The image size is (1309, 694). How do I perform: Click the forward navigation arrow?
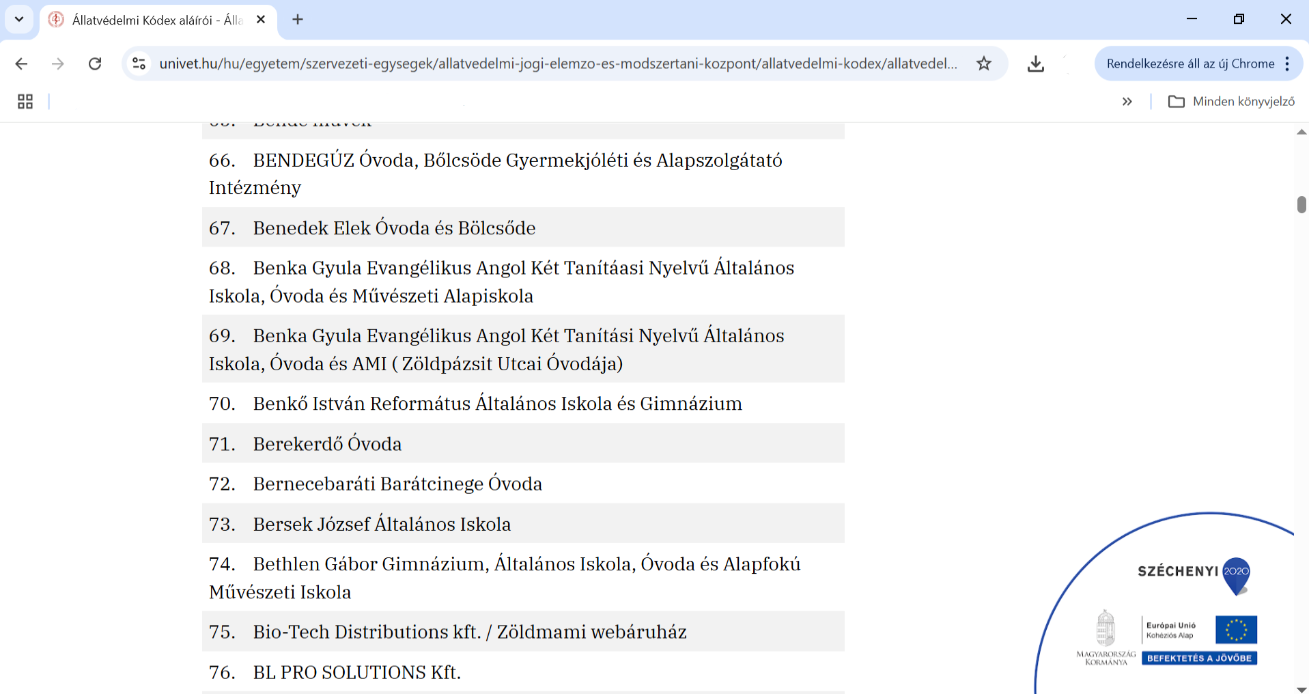pyautogui.click(x=58, y=64)
